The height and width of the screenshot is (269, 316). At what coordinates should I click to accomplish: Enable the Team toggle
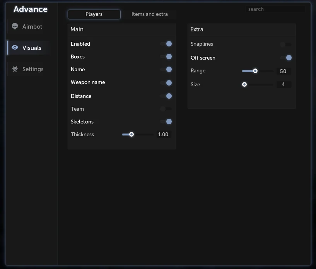pyautogui.click(x=166, y=109)
